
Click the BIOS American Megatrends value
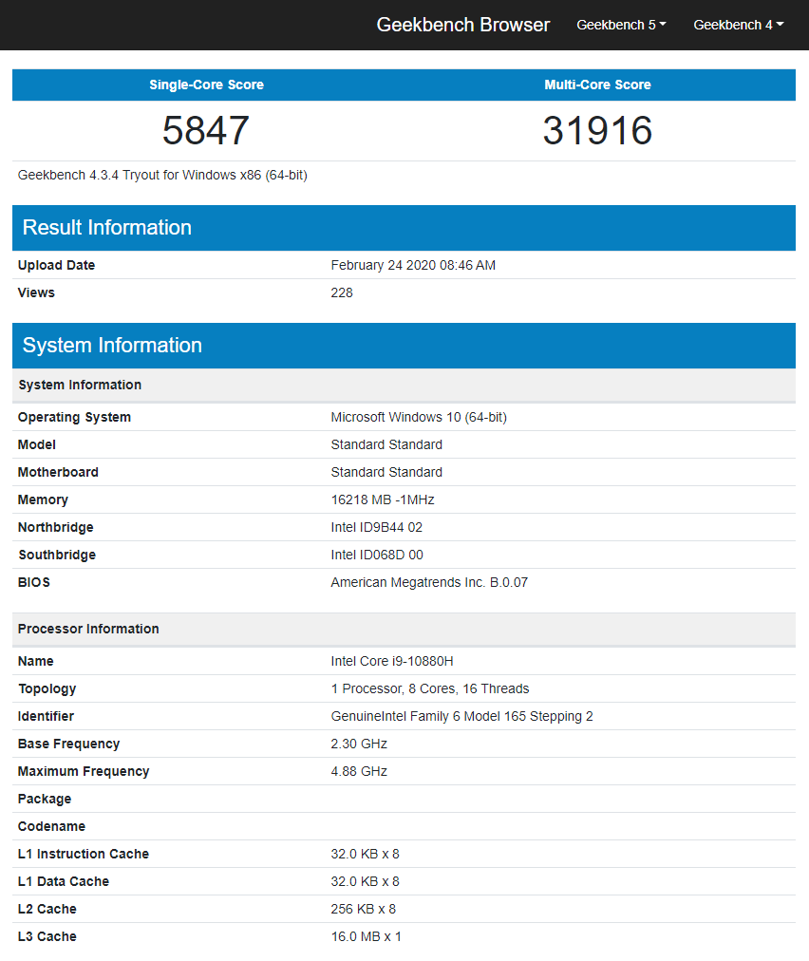pos(429,582)
